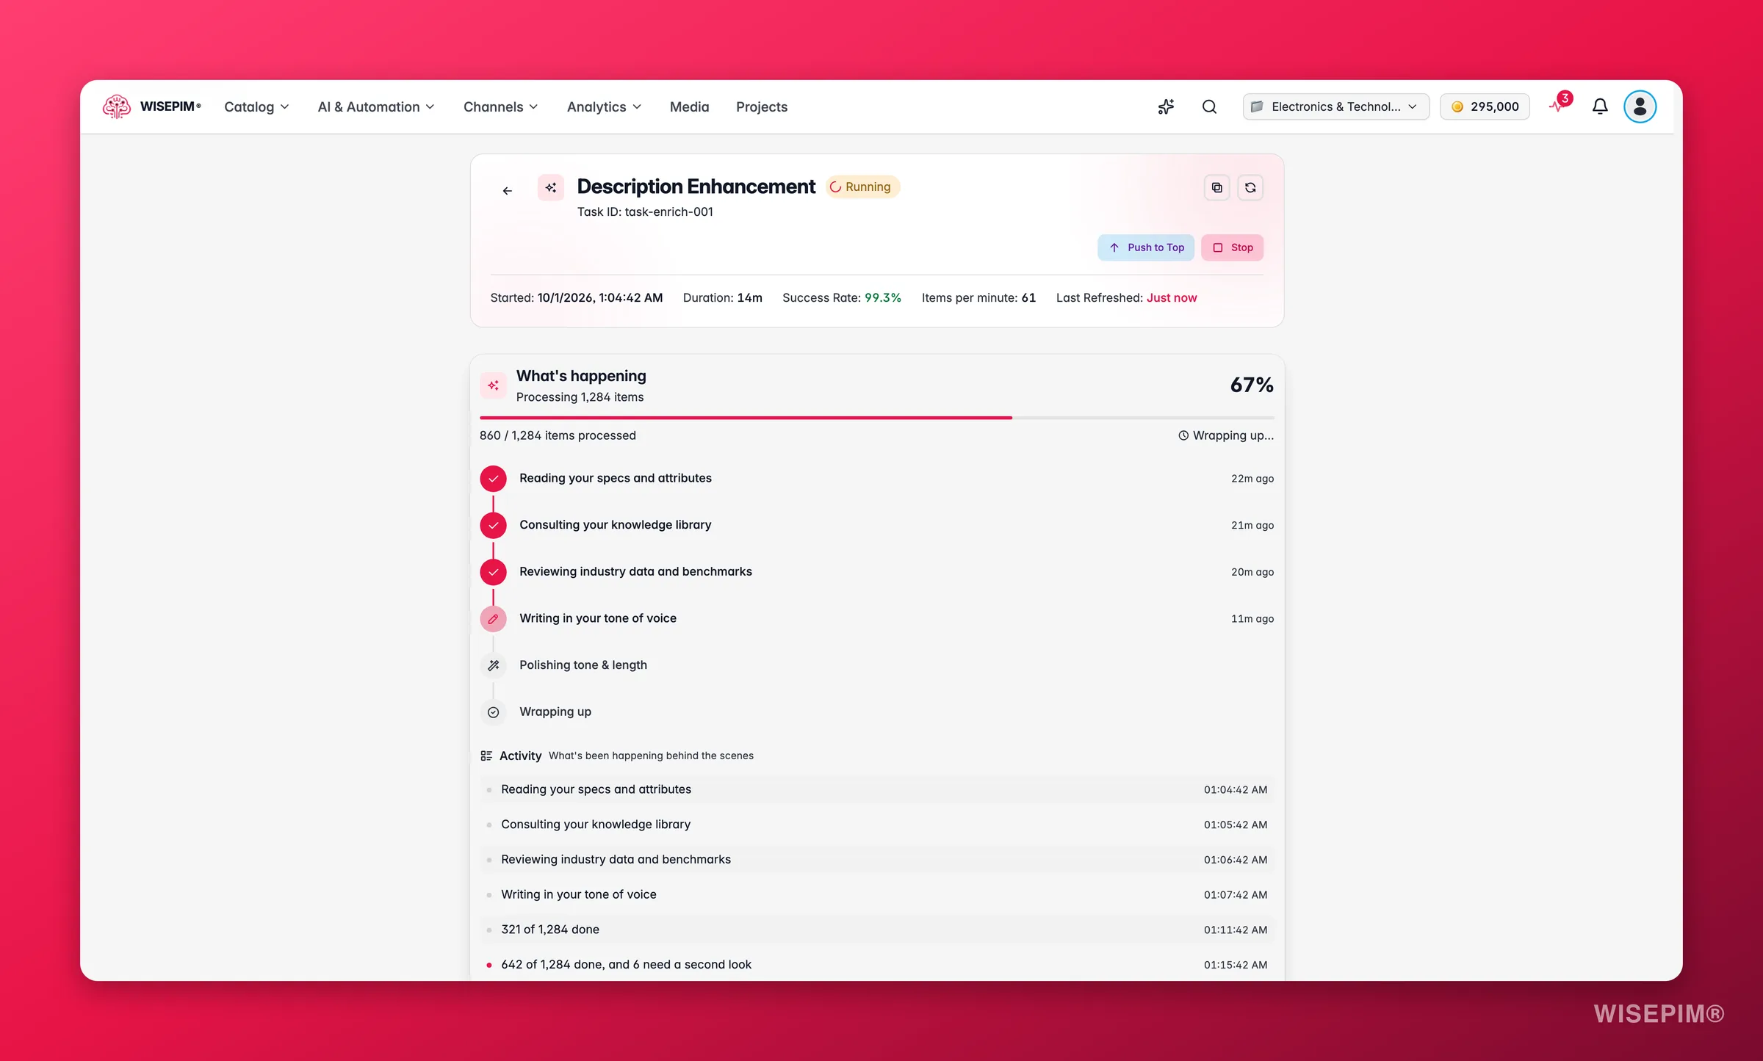Click the 'Task ID: task-enrich-001' text

coord(645,211)
